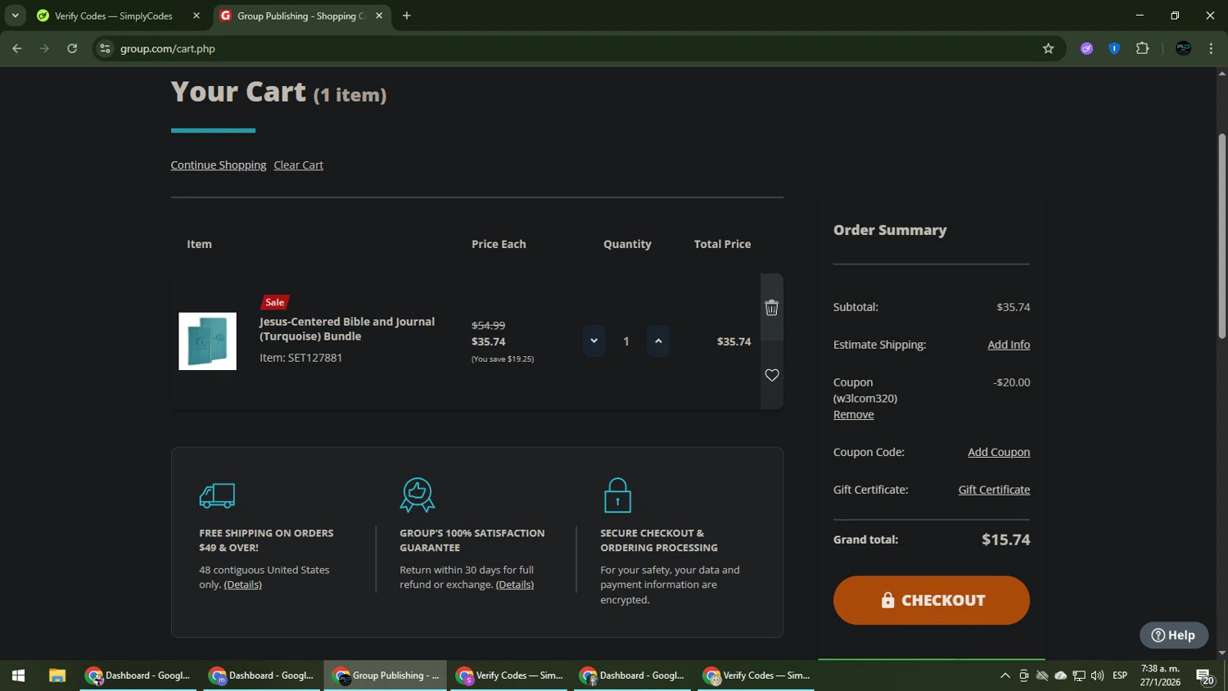Go forward in browser history
This screenshot has height=691, width=1228.
click(45, 48)
